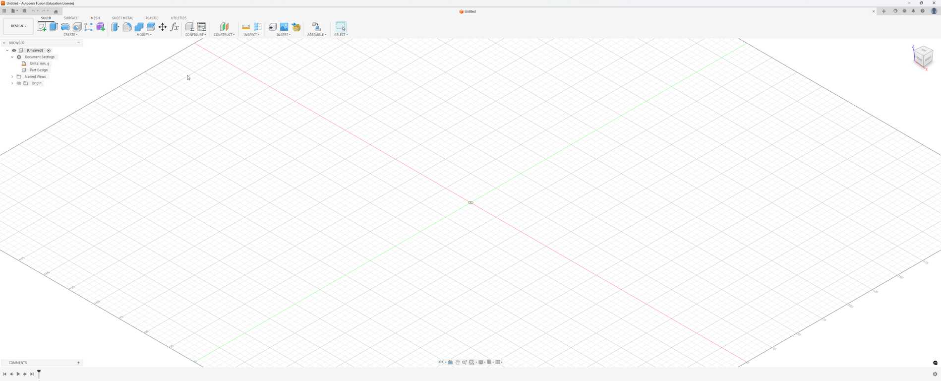
Task: Open the configuration table icon
Action: pyautogui.click(x=202, y=27)
